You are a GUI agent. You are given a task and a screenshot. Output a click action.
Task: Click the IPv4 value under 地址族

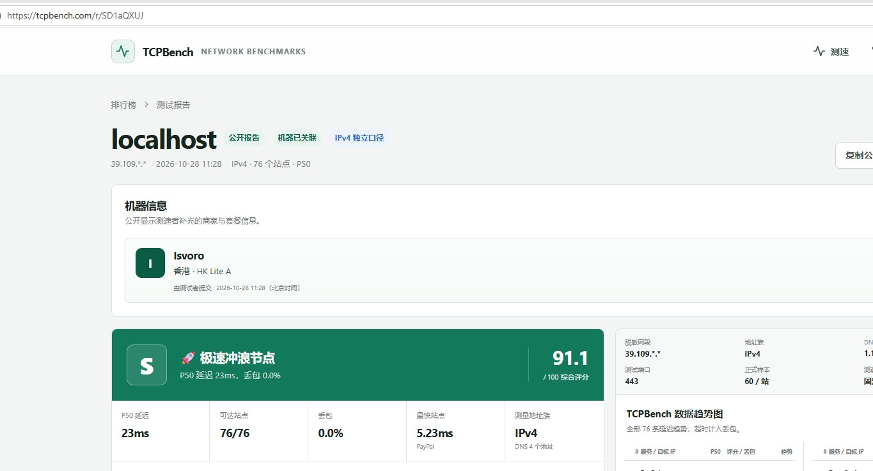[752, 354]
